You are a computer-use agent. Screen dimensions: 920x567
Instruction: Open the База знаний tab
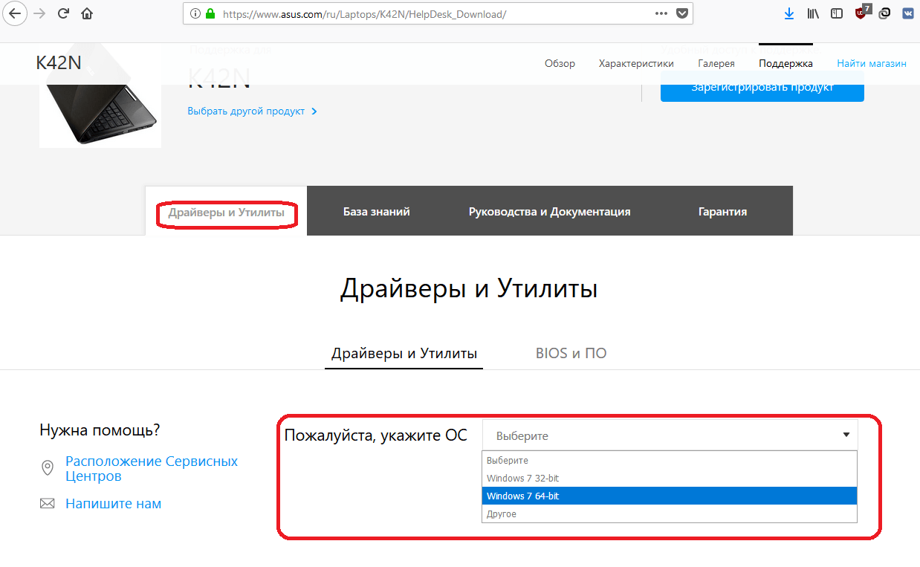[376, 212]
